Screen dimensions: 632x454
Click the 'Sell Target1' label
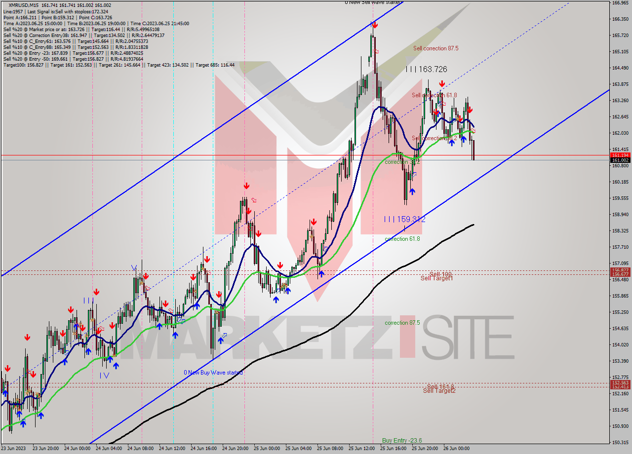click(436, 278)
